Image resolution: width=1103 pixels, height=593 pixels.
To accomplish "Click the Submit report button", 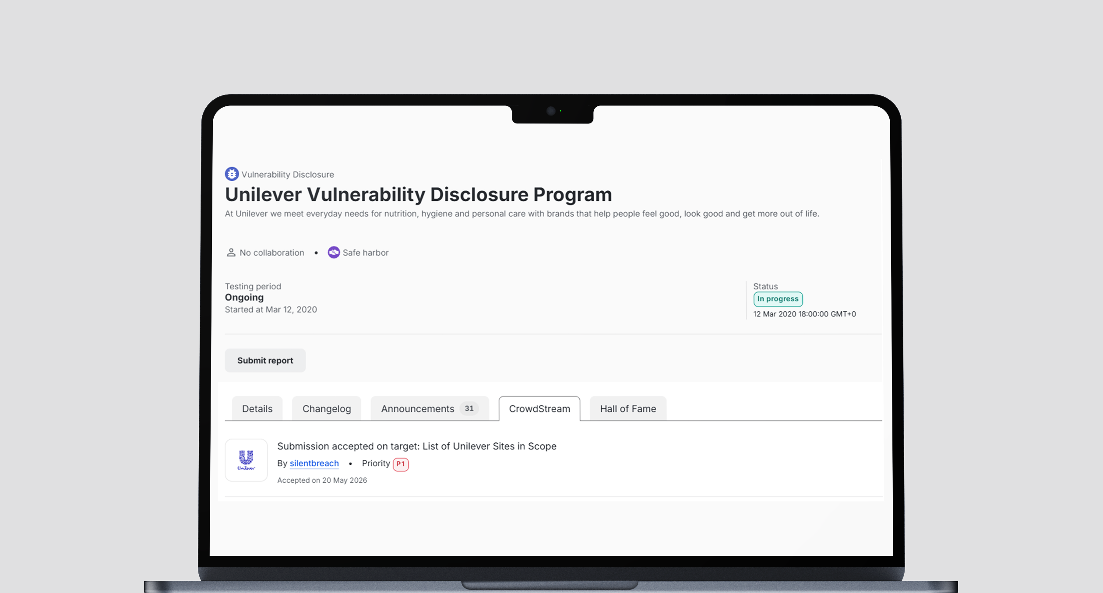I will 265,360.
